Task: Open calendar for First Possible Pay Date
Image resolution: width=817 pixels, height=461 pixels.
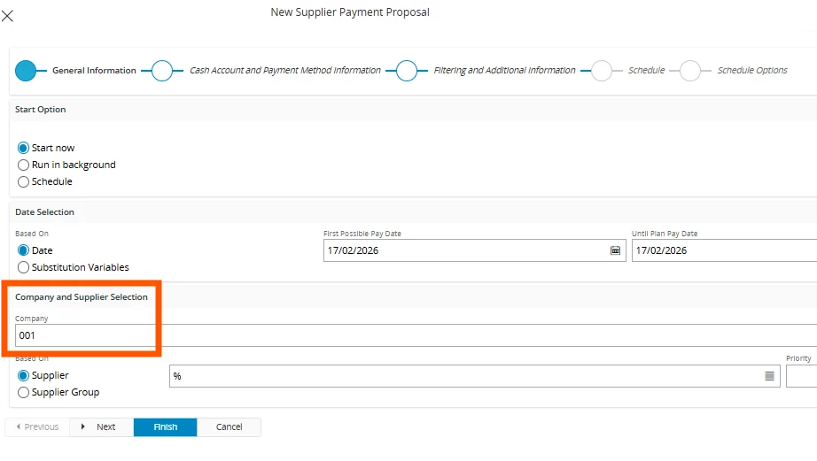Action: coord(616,250)
